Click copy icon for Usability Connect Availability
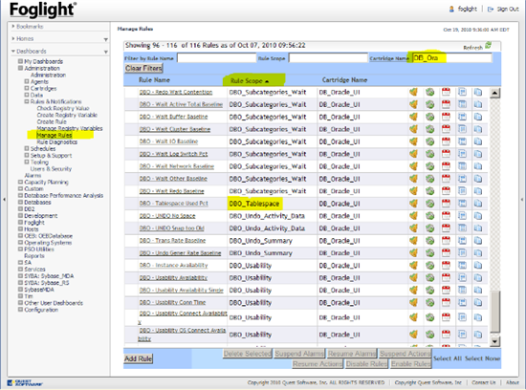 (x=478, y=317)
